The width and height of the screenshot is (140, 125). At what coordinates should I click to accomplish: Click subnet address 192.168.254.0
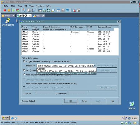click(x=104, y=44)
